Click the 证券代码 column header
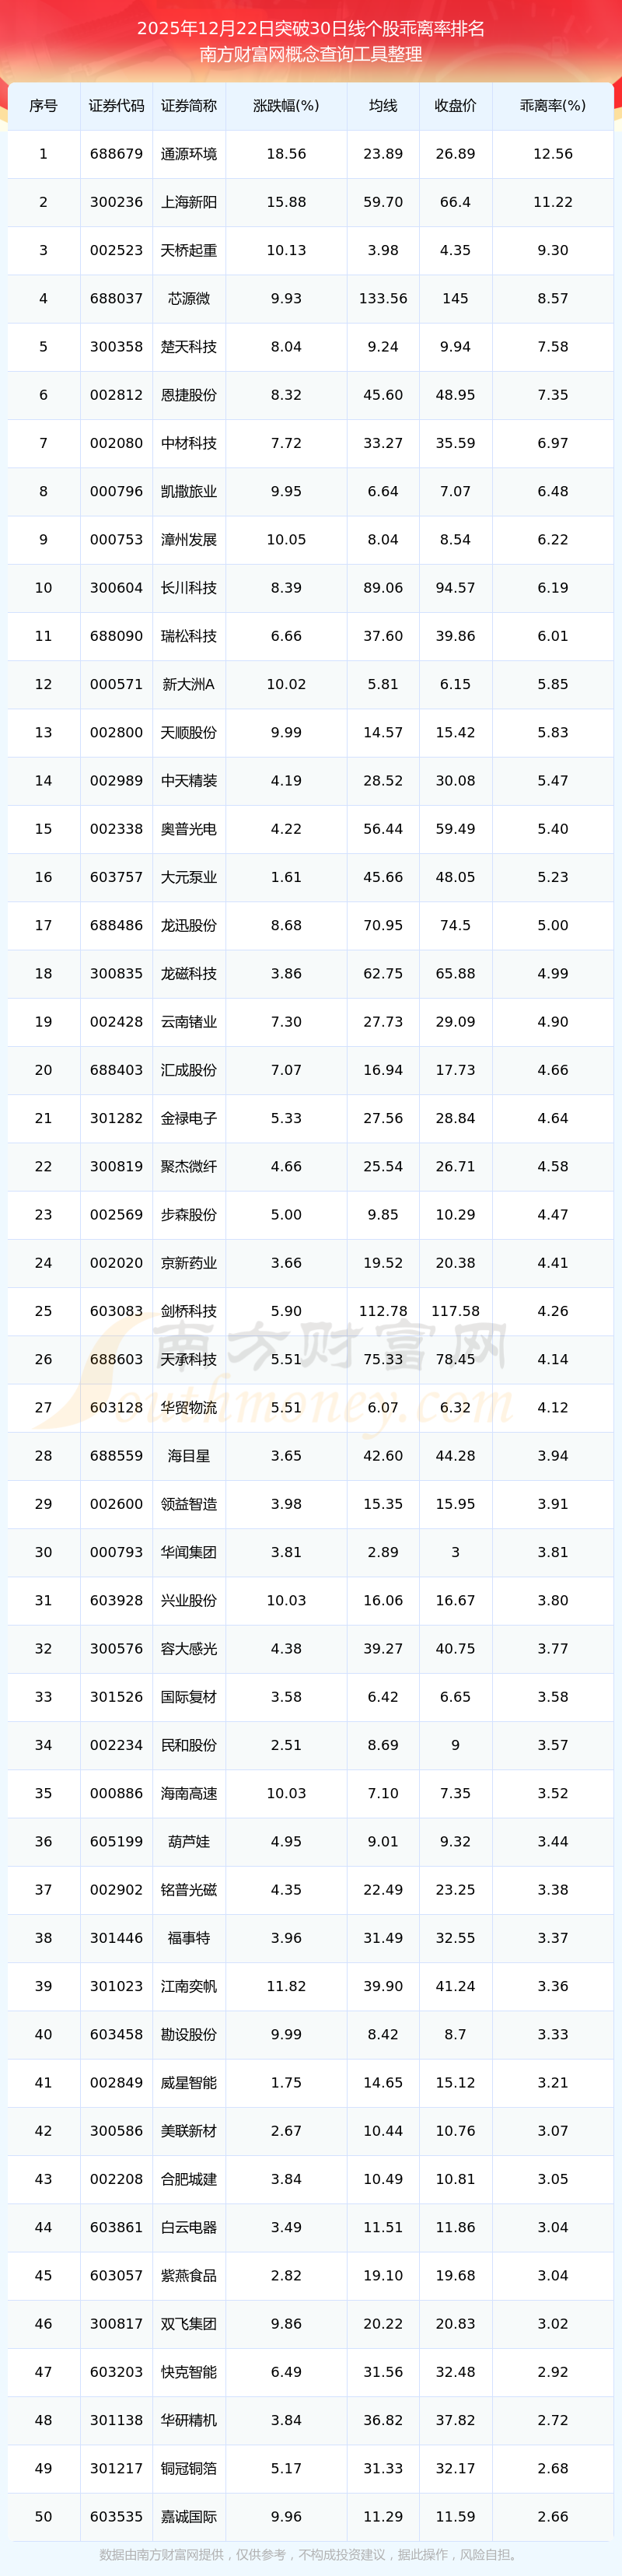The width and height of the screenshot is (622, 2576). point(116,106)
